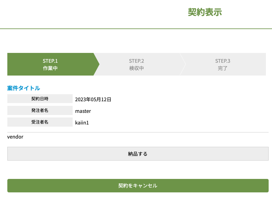Click the chevron separating STEP.2 and STEP.3
The width and height of the screenshot is (272, 204).
[x=183, y=64]
